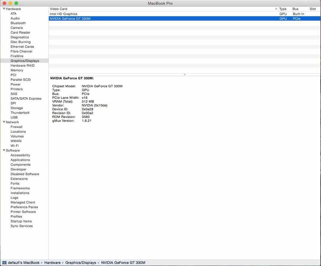Viewport: 321px width, 266px height.
Task: Select Thunderbolt in the sidebar
Action: point(20,113)
